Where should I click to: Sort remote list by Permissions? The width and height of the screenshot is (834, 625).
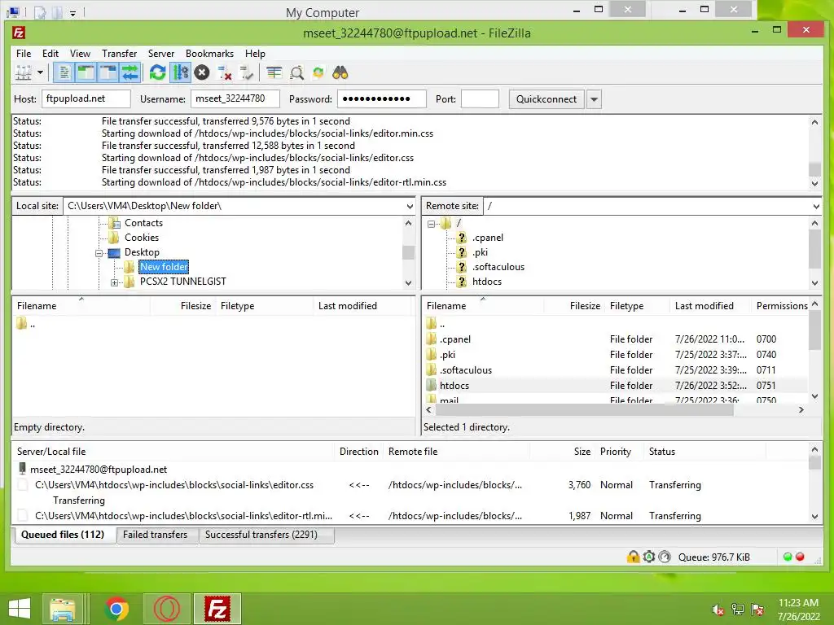coord(781,306)
